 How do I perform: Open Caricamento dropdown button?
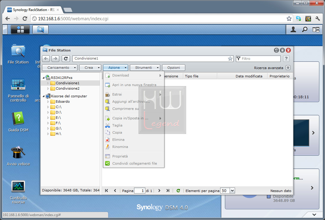[60, 68]
